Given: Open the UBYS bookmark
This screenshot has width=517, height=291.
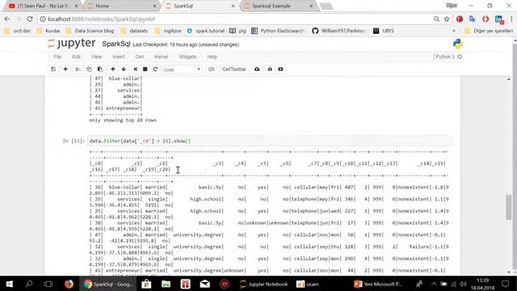Looking at the screenshot, I should click(384, 31).
